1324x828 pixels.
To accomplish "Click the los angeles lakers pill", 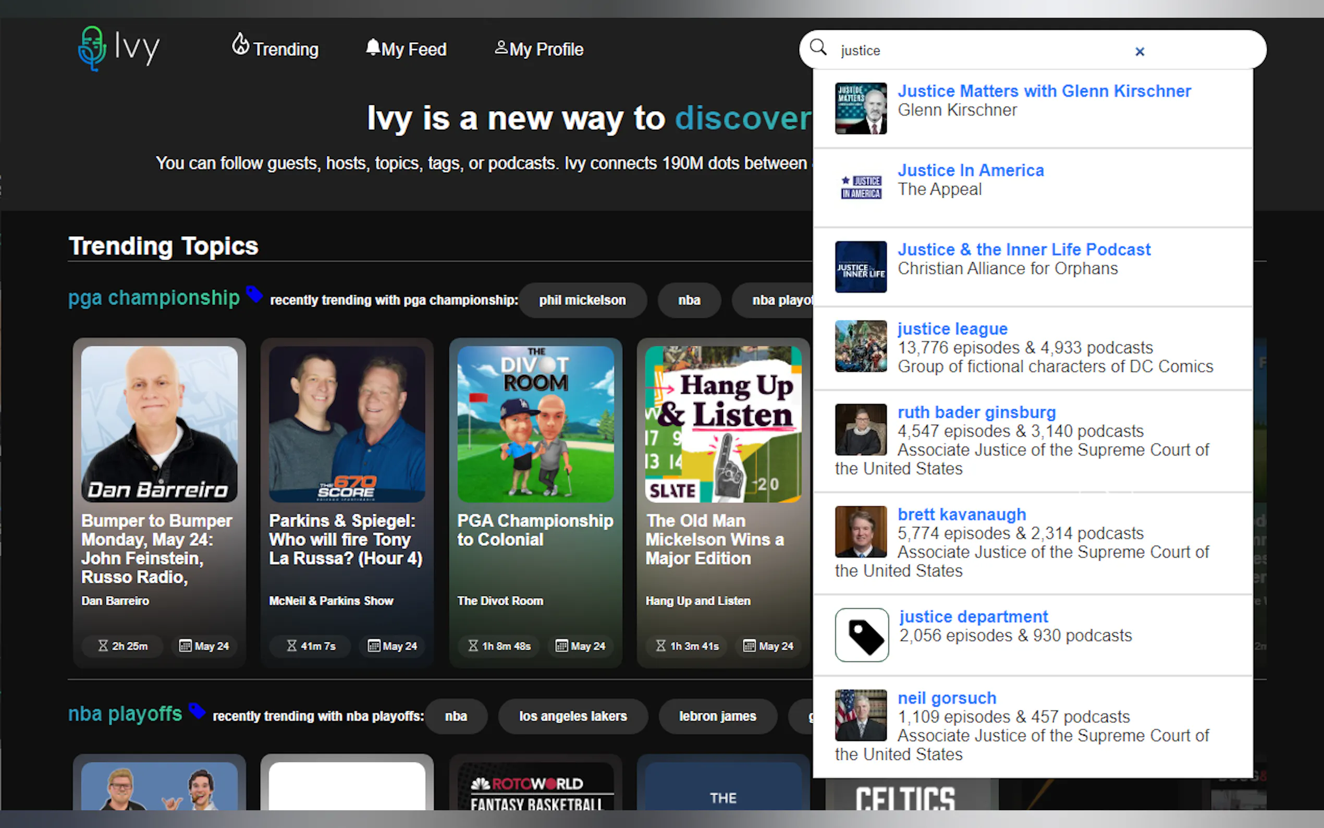I will (572, 716).
